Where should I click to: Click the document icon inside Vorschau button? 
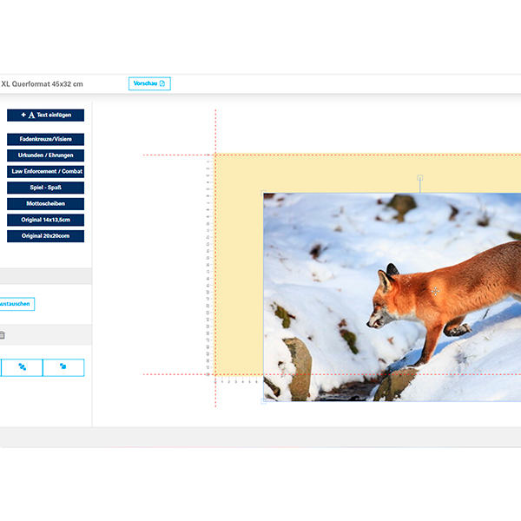coord(162,83)
